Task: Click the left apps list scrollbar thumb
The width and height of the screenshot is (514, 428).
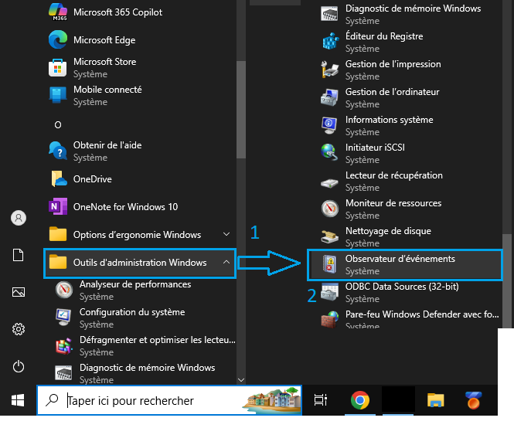Action: pyautogui.click(x=241, y=110)
